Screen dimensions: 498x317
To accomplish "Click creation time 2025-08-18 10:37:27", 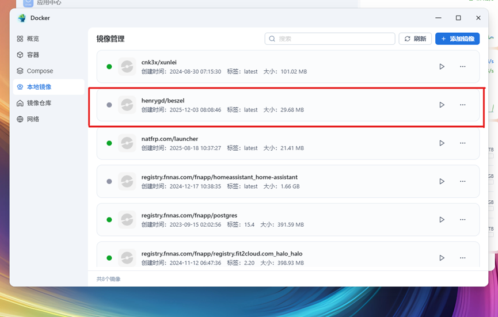I will (195, 148).
